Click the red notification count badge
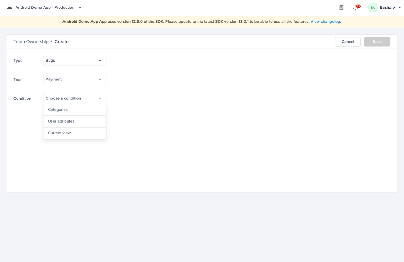The width and height of the screenshot is (404, 262). [358, 6]
